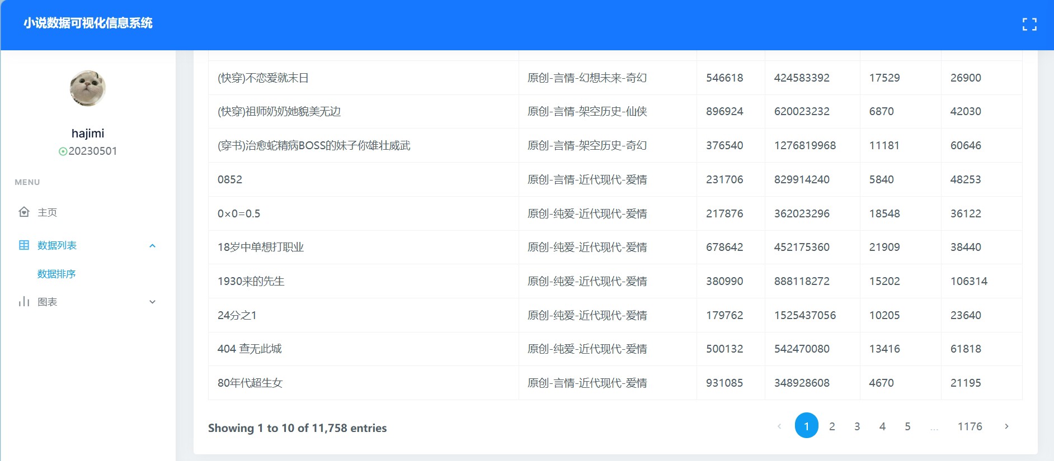
Task: Click the bar chart icon beside 图表
Action: click(x=24, y=302)
